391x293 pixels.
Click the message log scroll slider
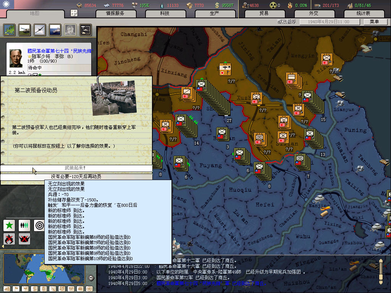coord(380,271)
